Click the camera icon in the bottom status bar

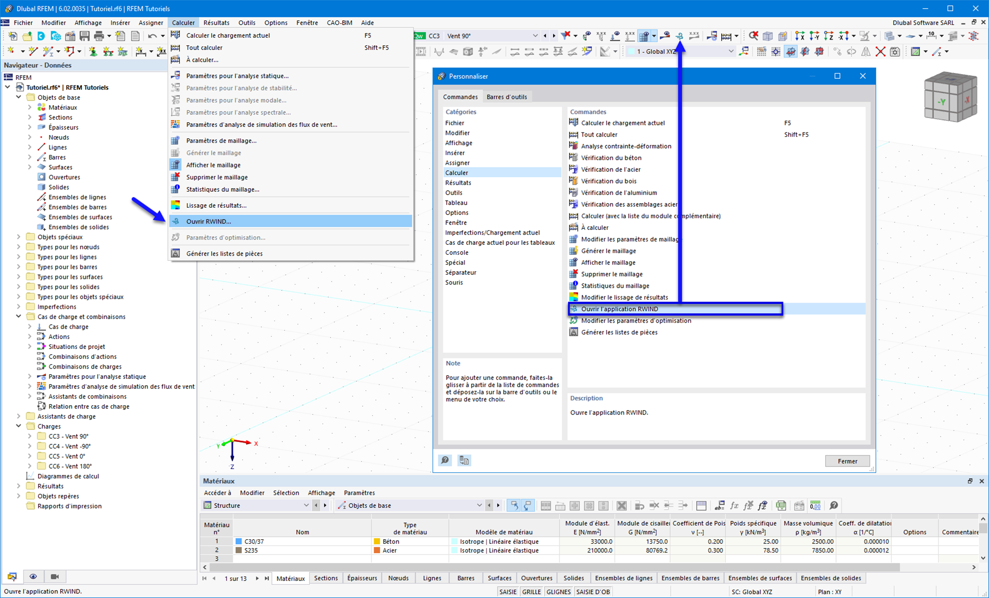pos(55,576)
